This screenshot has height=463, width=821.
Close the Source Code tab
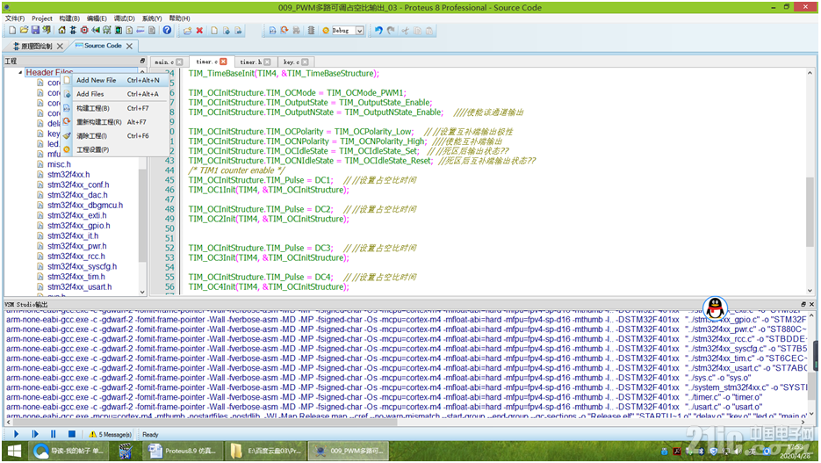[129, 46]
